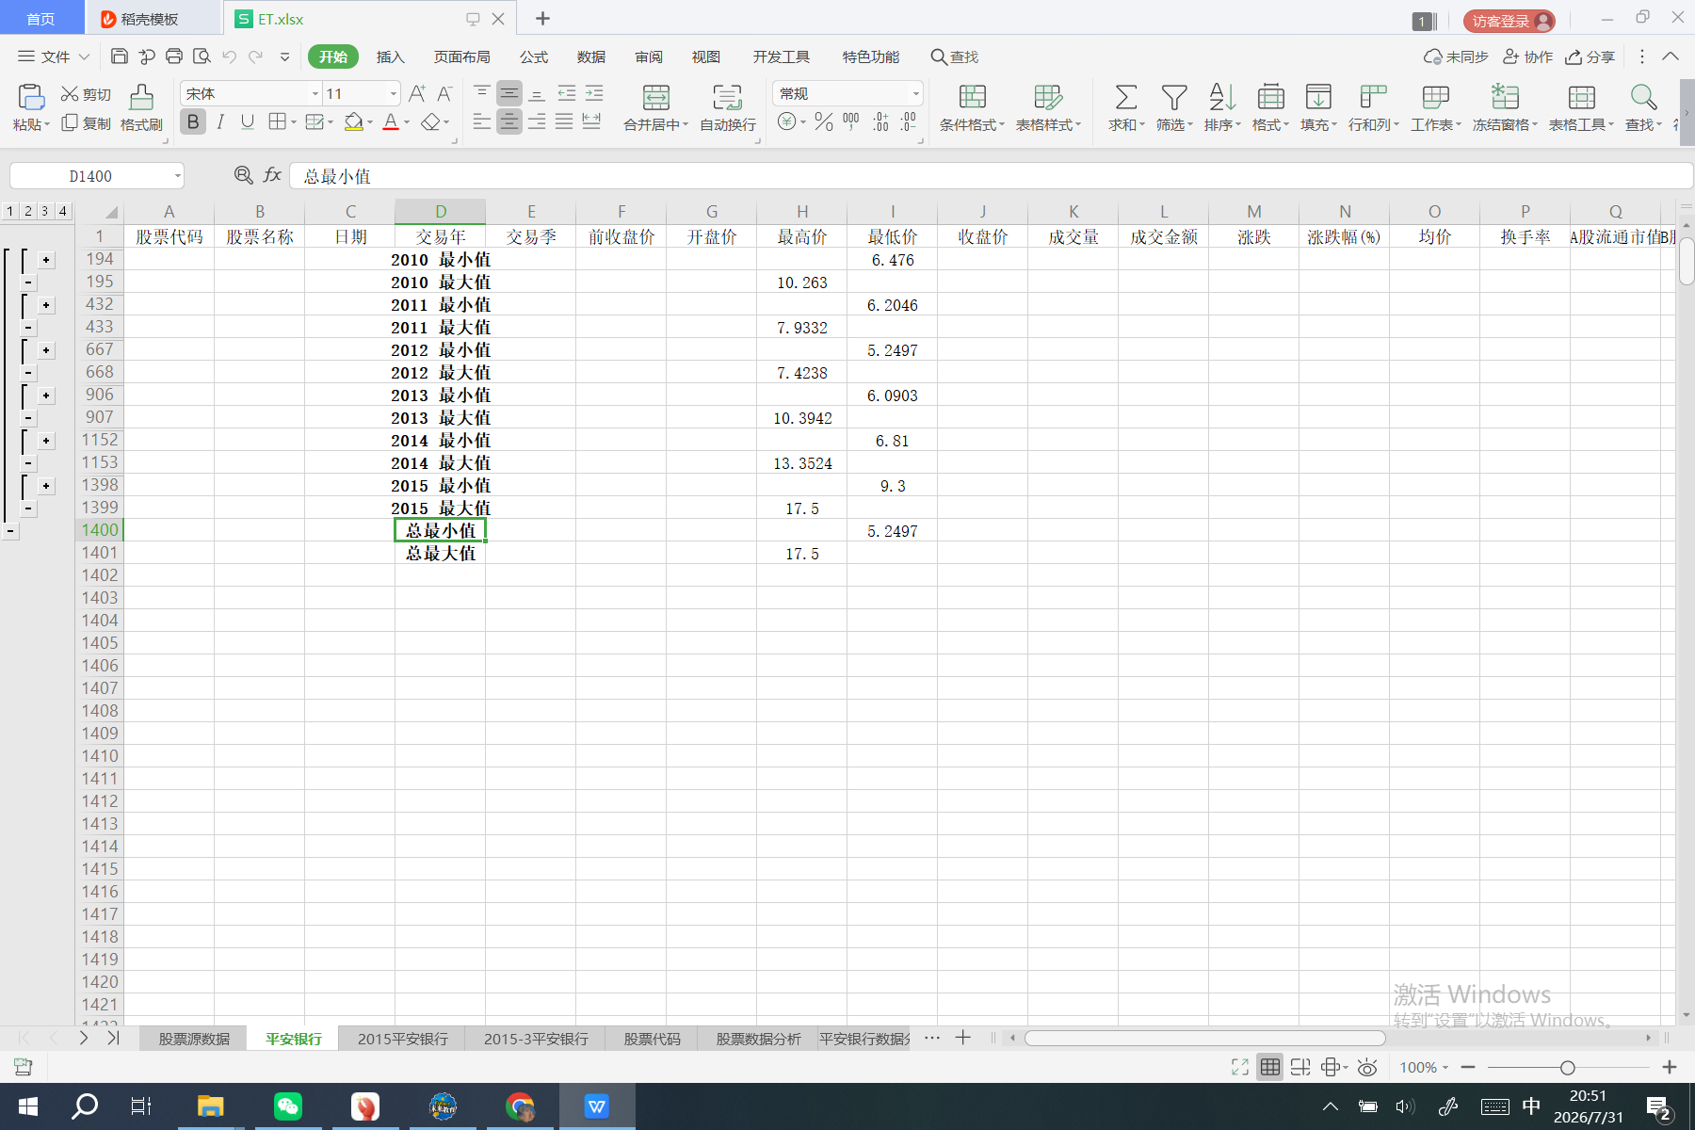Click the 冻结窗格 freeze panes icon
1695x1130 pixels.
click(1505, 97)
